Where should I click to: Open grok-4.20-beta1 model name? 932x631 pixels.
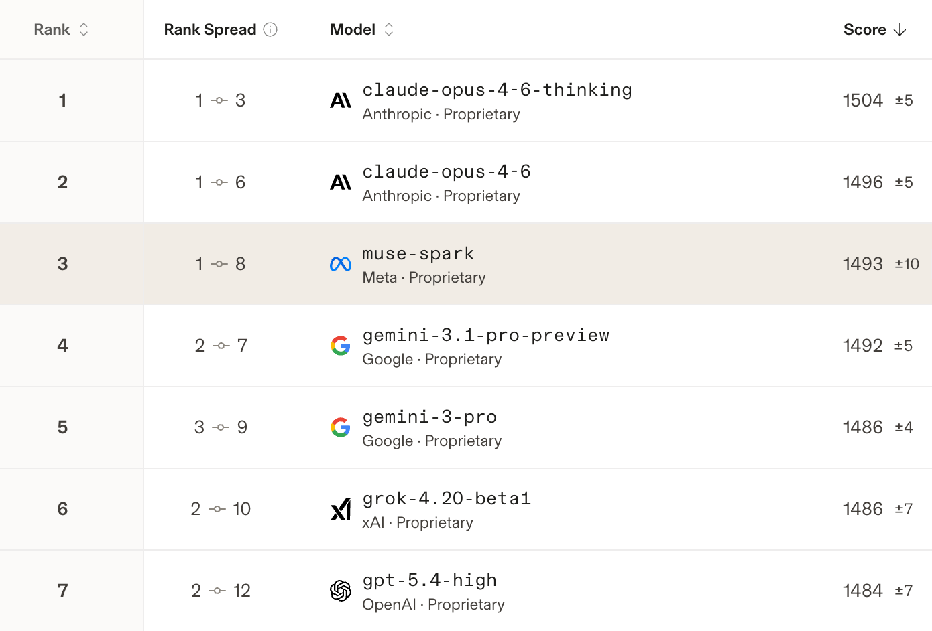pyautogui.click(x=447, y=498)
